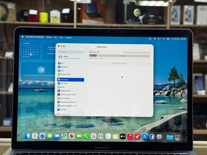
Task: Click the menu bar date and time
Action: tap(178, 39)
